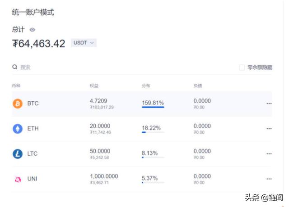Click the ETH equity value 20.0000

100,126
